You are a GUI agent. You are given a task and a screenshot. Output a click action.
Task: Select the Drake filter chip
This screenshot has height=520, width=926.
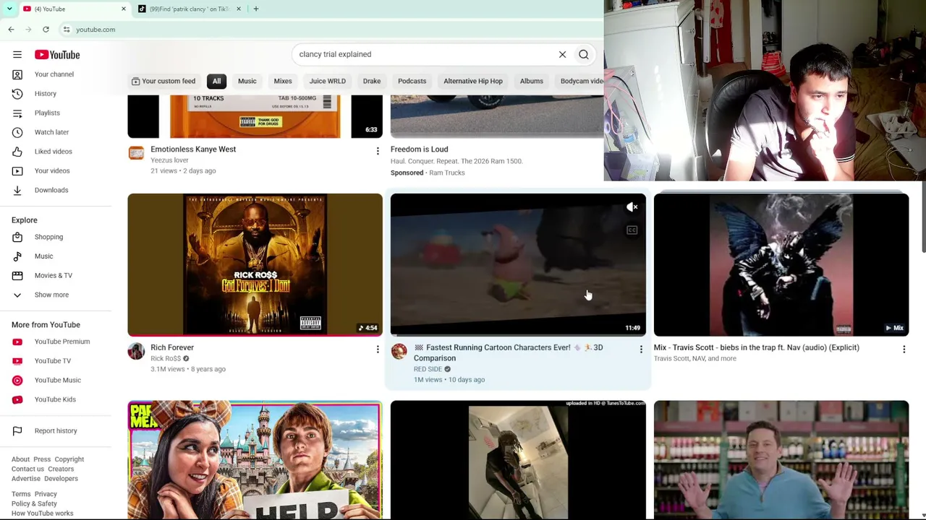coord(372,81)
